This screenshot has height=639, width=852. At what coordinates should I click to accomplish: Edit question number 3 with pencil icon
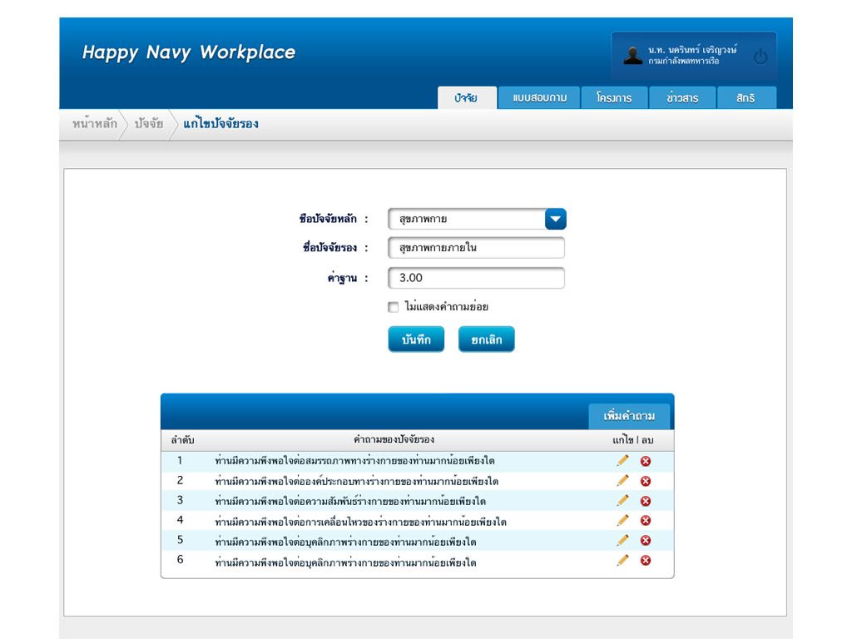coord(622,501)
